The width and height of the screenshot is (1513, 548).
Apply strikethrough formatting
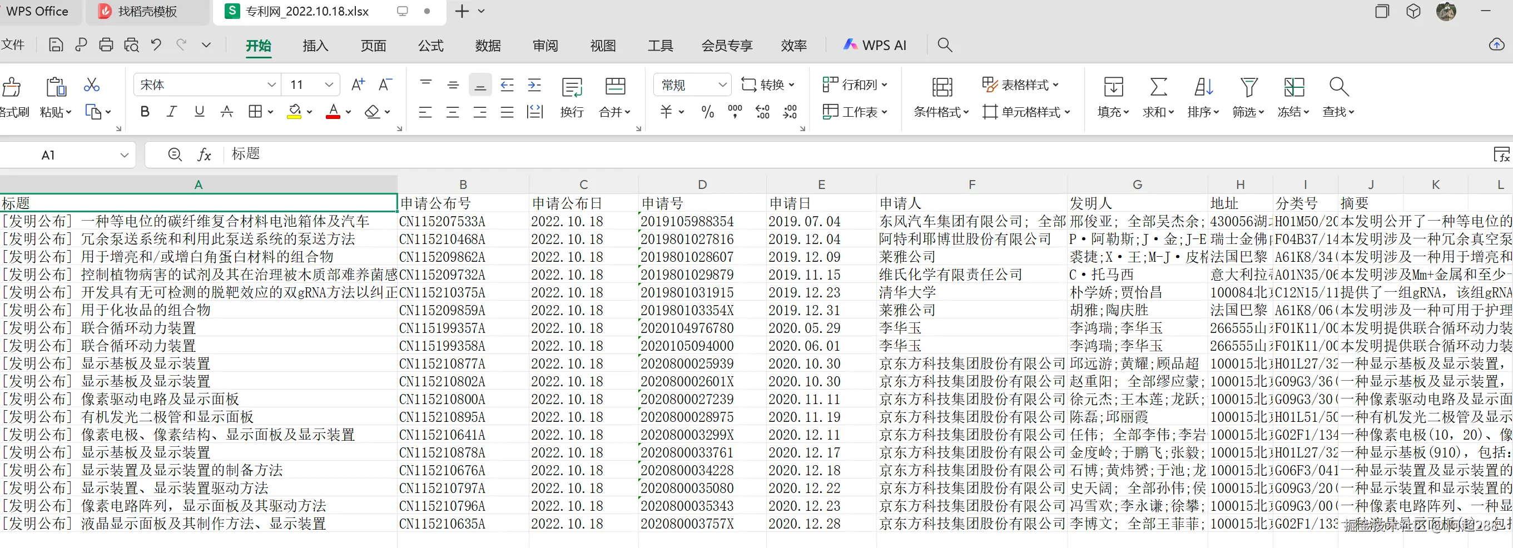pyautogui.click(x=227, y=112)
